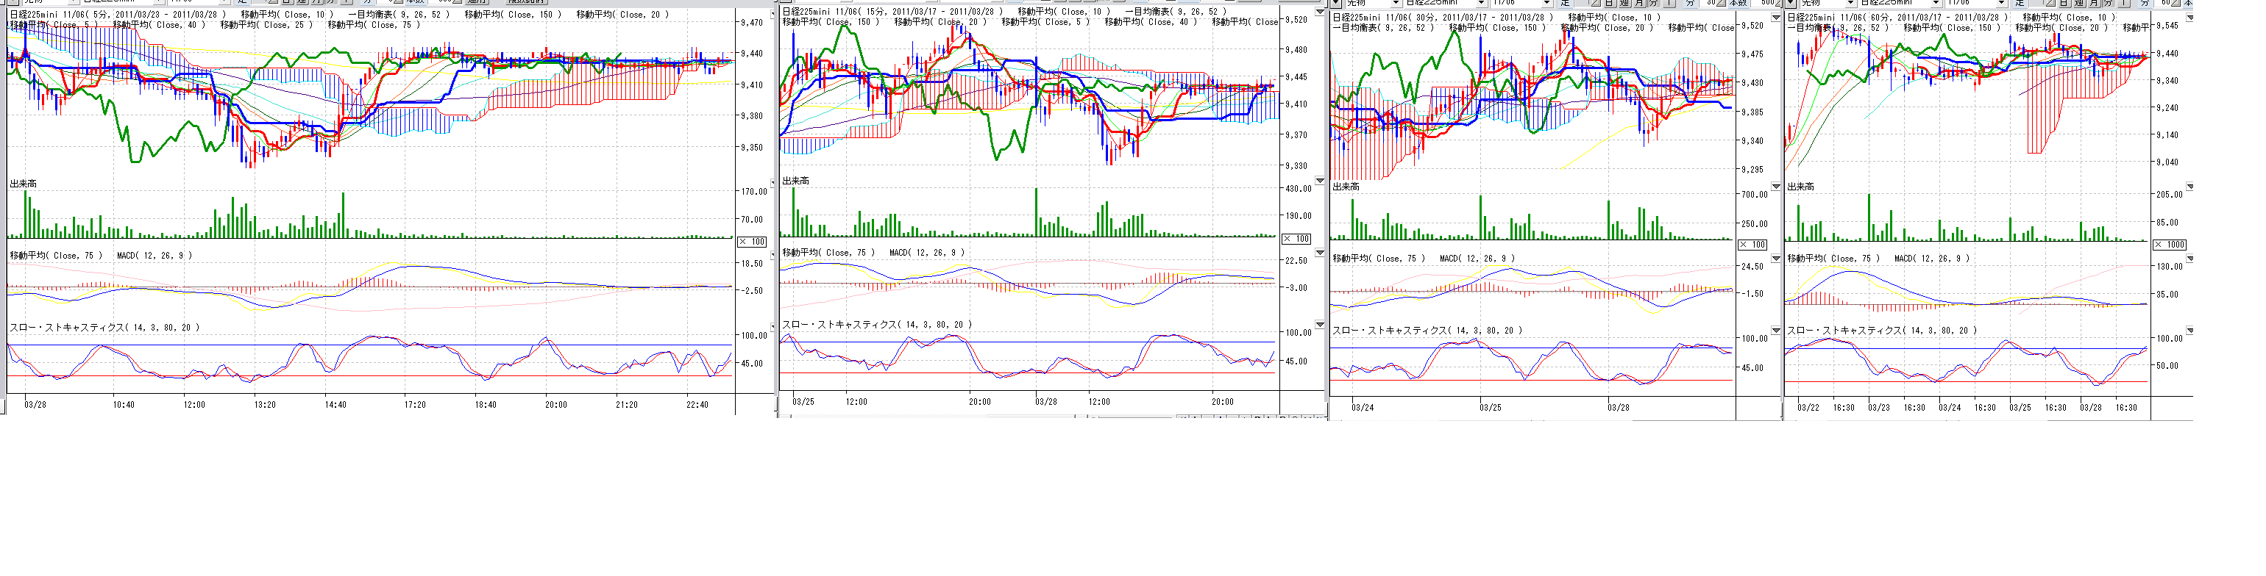This screenshot has height=576, width=2266.
Task: Click the 日 (daily) button in 5-minute chart toolbar
Action: pyautogui.click(x=287, y=1)
